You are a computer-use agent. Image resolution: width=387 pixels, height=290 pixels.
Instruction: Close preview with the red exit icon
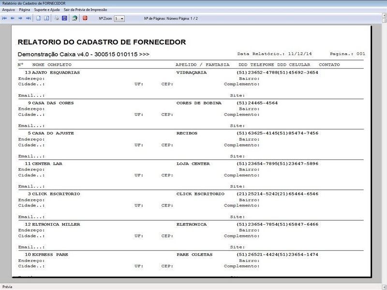(x=85, y=18)
